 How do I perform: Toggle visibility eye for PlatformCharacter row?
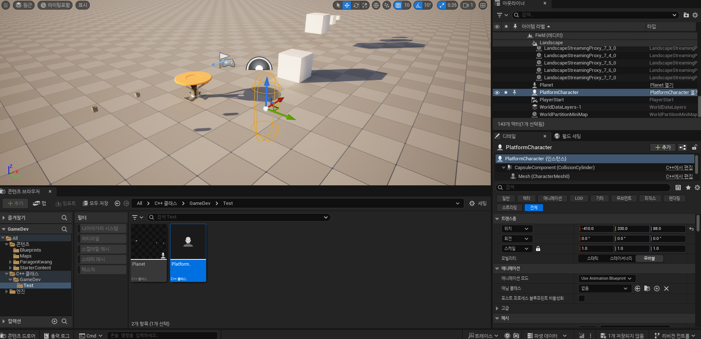click(x=497, y=92)
